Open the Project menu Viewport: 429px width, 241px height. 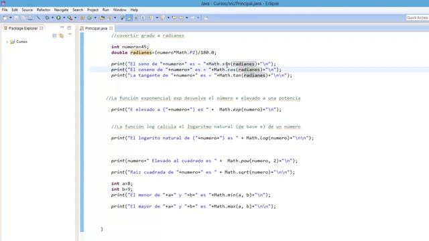(93, 10)
